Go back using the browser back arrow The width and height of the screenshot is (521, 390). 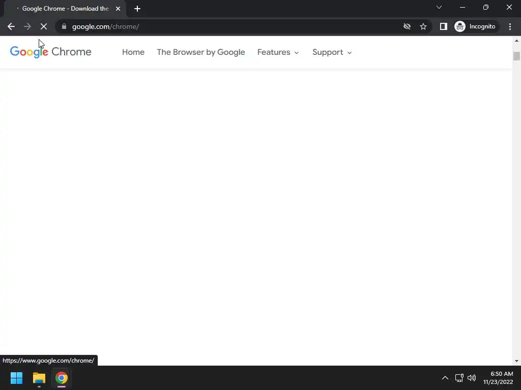(11, 26)
